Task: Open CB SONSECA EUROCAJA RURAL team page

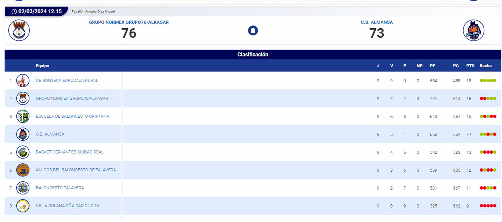Action: point(67,80)
